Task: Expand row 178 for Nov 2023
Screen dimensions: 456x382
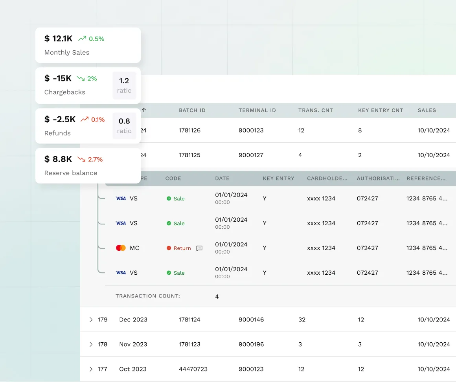Action: pos(91,344)
